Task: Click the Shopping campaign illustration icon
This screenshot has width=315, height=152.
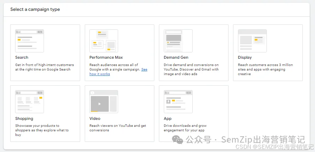Action: pyautogui.click(x=30, y=102)
